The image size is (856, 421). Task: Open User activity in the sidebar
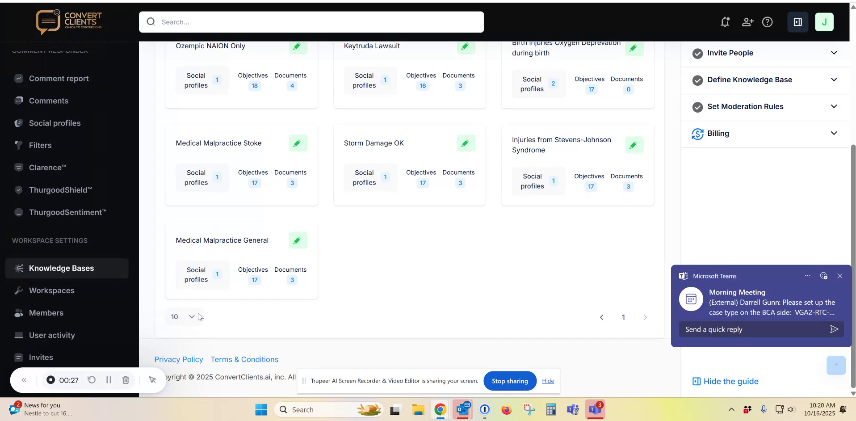52,335
